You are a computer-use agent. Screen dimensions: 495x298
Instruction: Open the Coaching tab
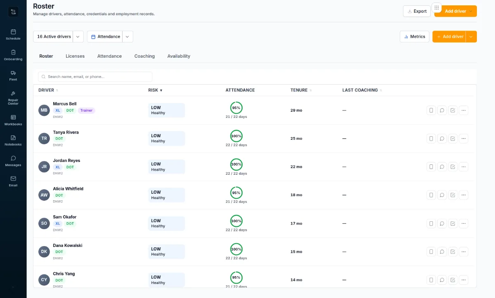[x=144, y=56]
